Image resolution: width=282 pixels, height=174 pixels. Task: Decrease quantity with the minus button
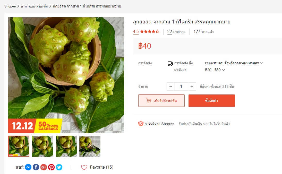171,86
